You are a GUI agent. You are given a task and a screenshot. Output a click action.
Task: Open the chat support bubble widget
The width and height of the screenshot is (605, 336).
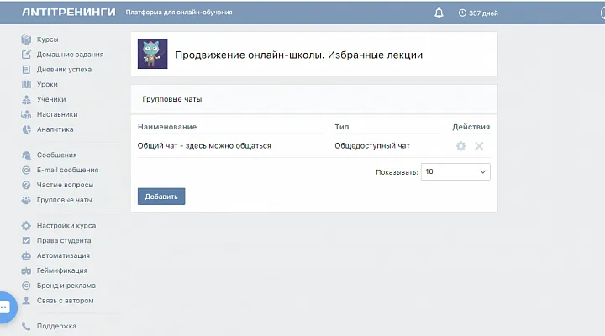click(3, 307)
